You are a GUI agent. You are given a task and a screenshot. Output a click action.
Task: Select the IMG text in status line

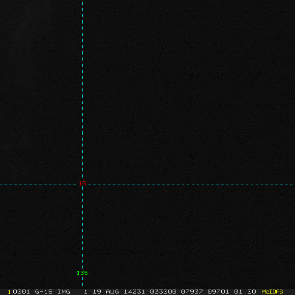click(64, 292)
